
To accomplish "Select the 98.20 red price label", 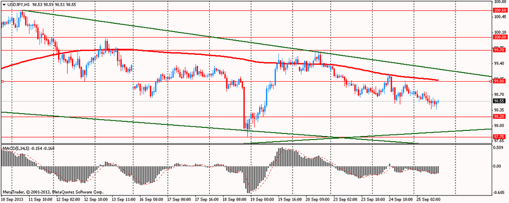I will (x=499, y=117).
